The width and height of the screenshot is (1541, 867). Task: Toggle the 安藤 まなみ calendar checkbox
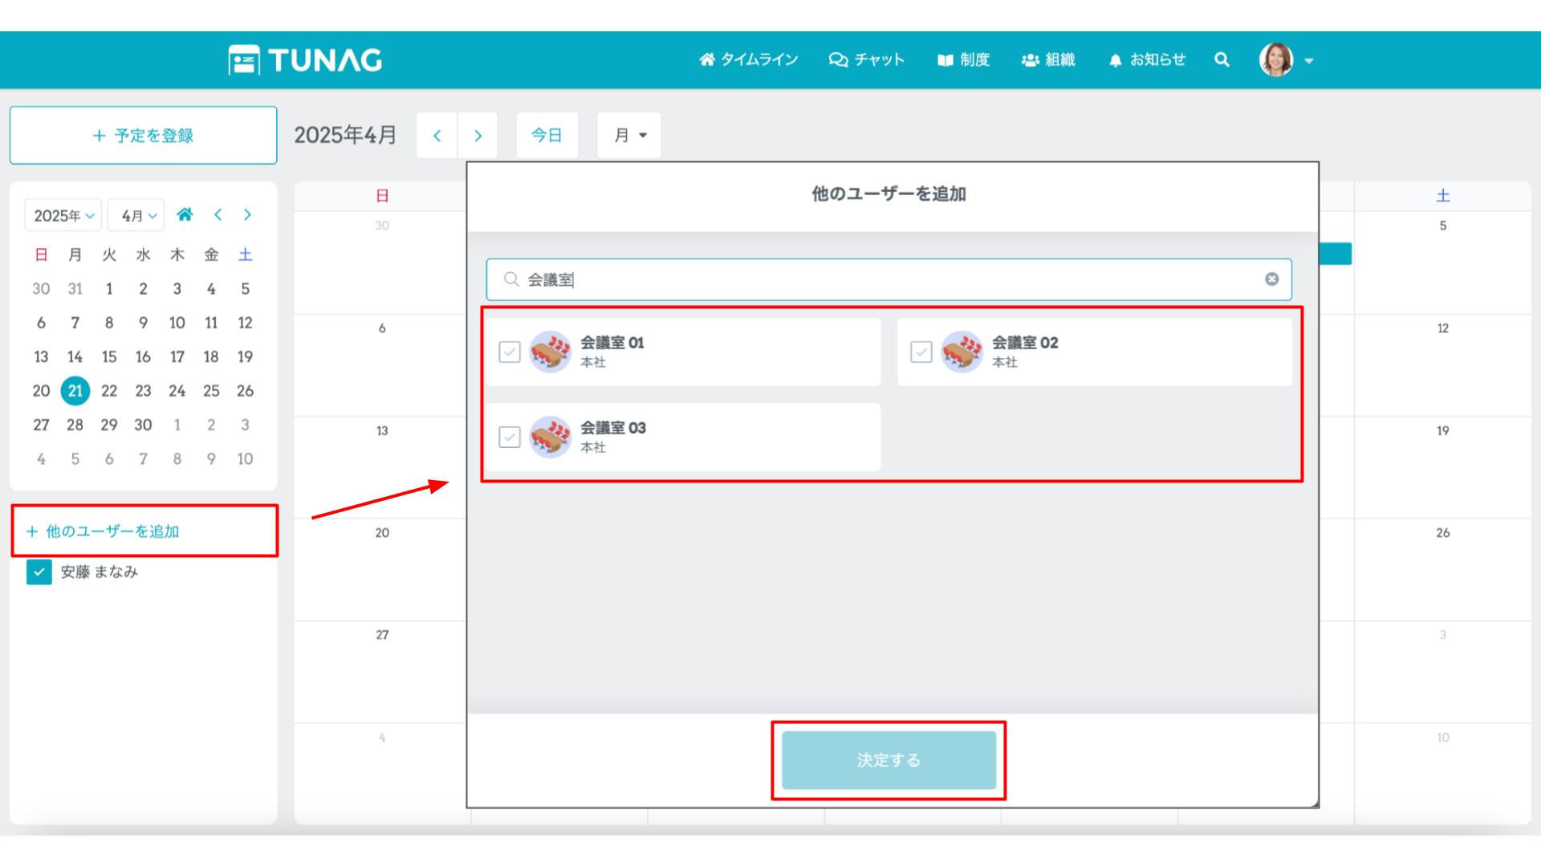click(39, 572)
